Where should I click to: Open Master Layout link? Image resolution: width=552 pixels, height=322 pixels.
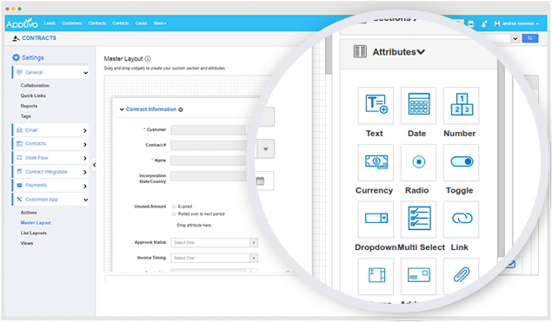(x=36, y=222)
